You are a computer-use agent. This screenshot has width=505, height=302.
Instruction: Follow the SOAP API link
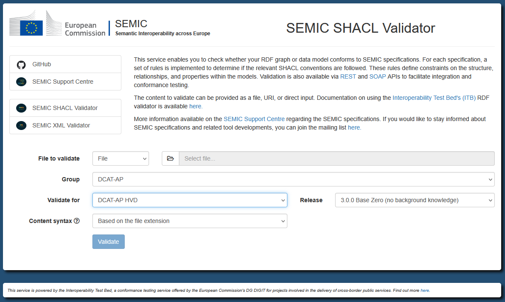pos(377,76)
